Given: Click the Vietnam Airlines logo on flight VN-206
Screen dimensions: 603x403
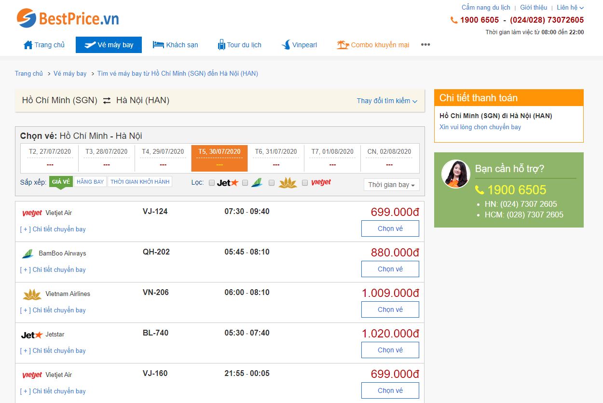Looking at the screenshot, I should (x=32, y=294).
